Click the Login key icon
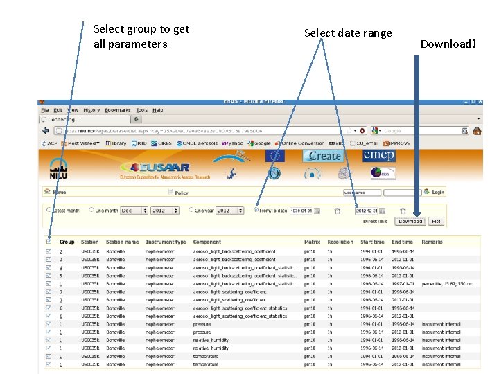The image size is (499, 374). pyautogui.click(x=426, y=191)
